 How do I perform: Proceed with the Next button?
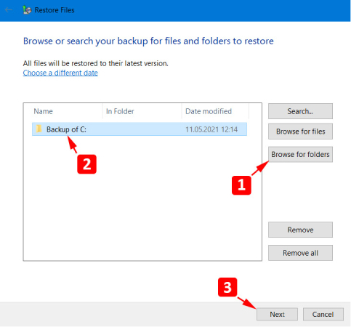pos(277,314)
